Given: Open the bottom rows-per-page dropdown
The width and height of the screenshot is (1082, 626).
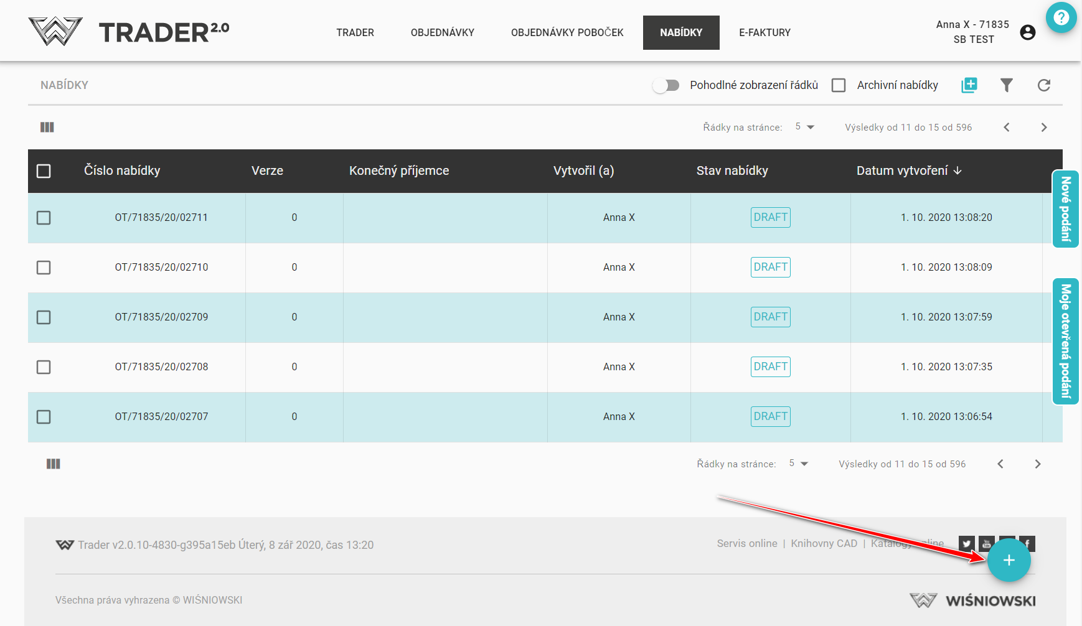Looking at the screenshot, I should [x=798, y=464].
